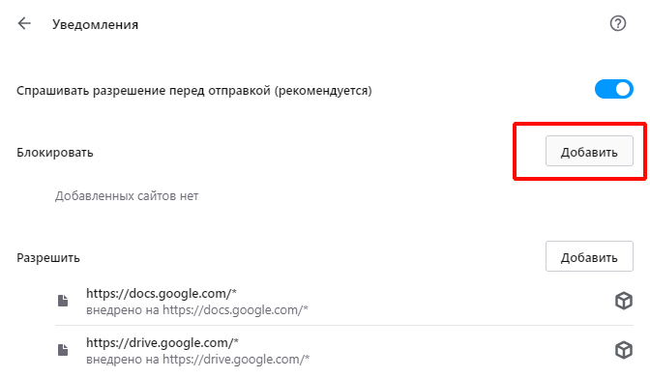
Task: Click the page icon beside docs.google.com
Action: [63, 301]
